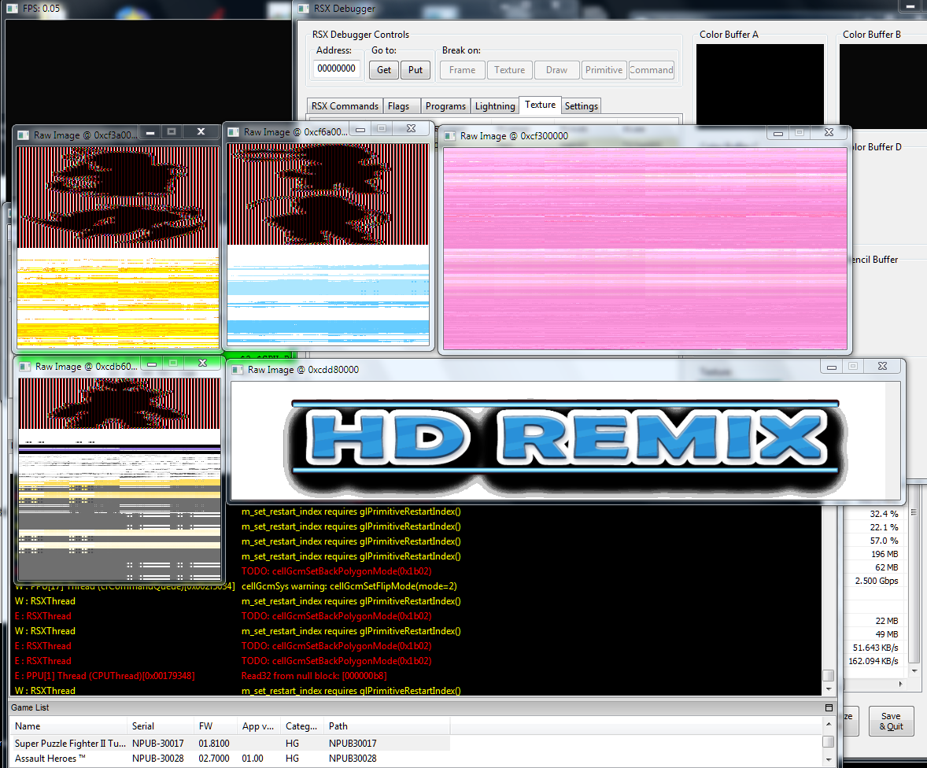Click the Raw Image 0xcdd80000 window icon
This screenshot has height=768, width=927.
[x=237, y=369]
